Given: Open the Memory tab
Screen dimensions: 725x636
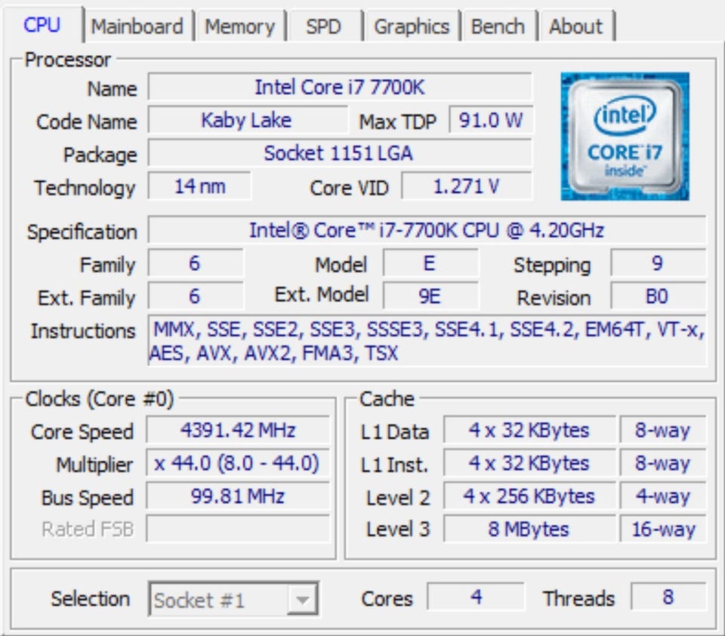Looking at the screenshot, I should pyautogui.click(x=240, y=27).
